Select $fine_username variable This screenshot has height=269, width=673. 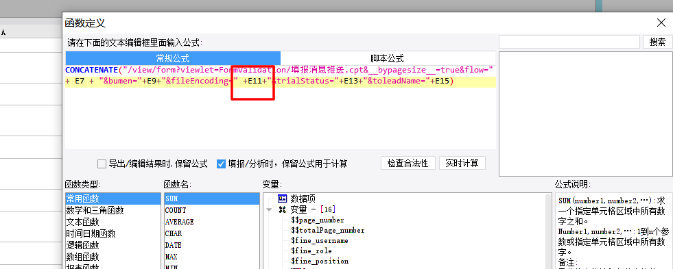click(319, 240)
